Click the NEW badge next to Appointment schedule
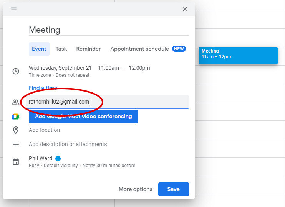Image resolution: width=285 pixels, height=207 pixels. [x=179, y=49]
